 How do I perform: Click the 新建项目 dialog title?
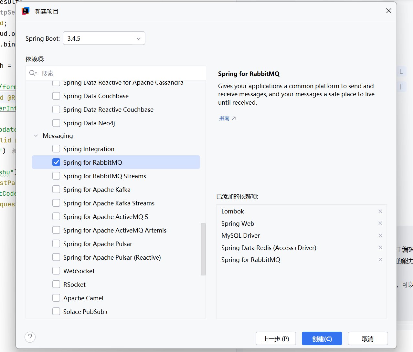coord(47,12)
